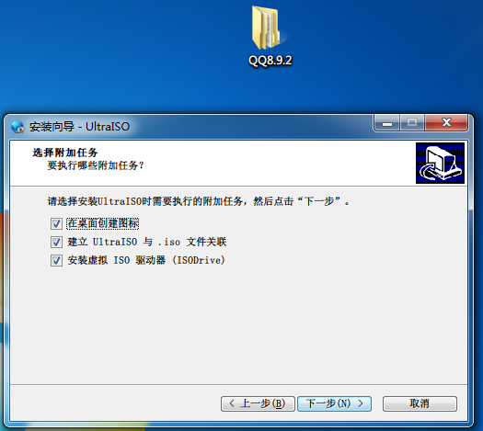Continue with the 下一步(N) button

pyautogui.click(x=334, y=403)
